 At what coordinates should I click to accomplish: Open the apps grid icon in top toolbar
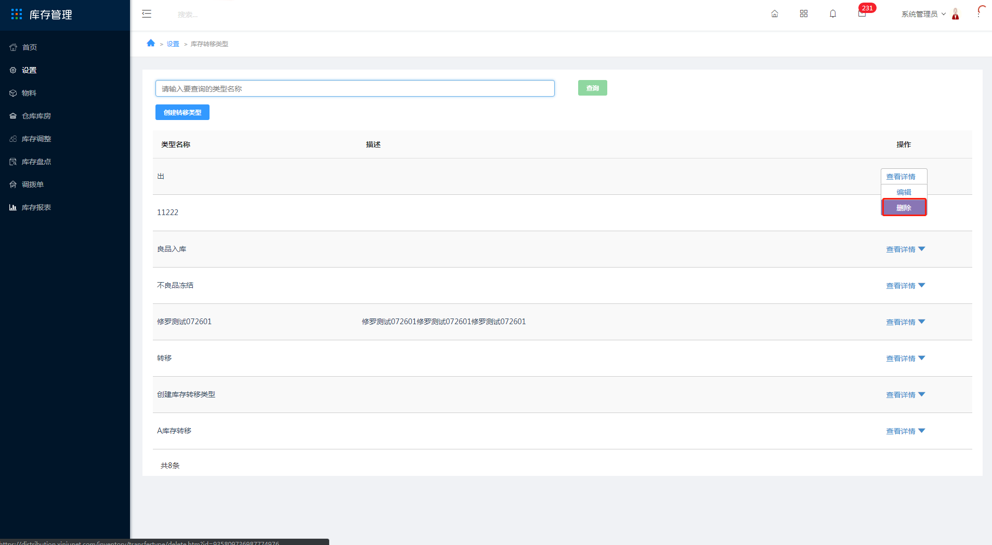tap(804, 14)
